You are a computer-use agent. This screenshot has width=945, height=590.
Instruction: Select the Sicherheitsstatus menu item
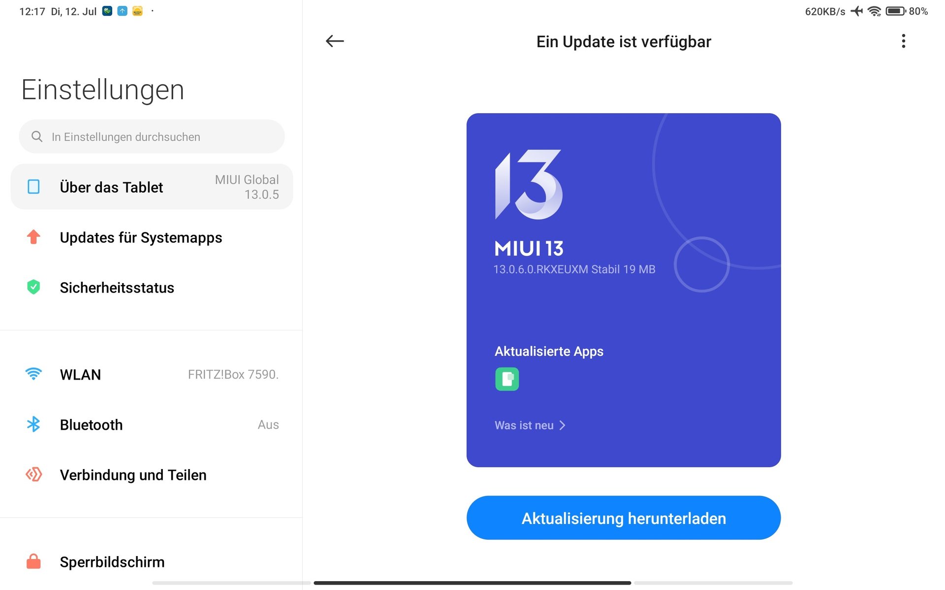(x=152, y=287)
